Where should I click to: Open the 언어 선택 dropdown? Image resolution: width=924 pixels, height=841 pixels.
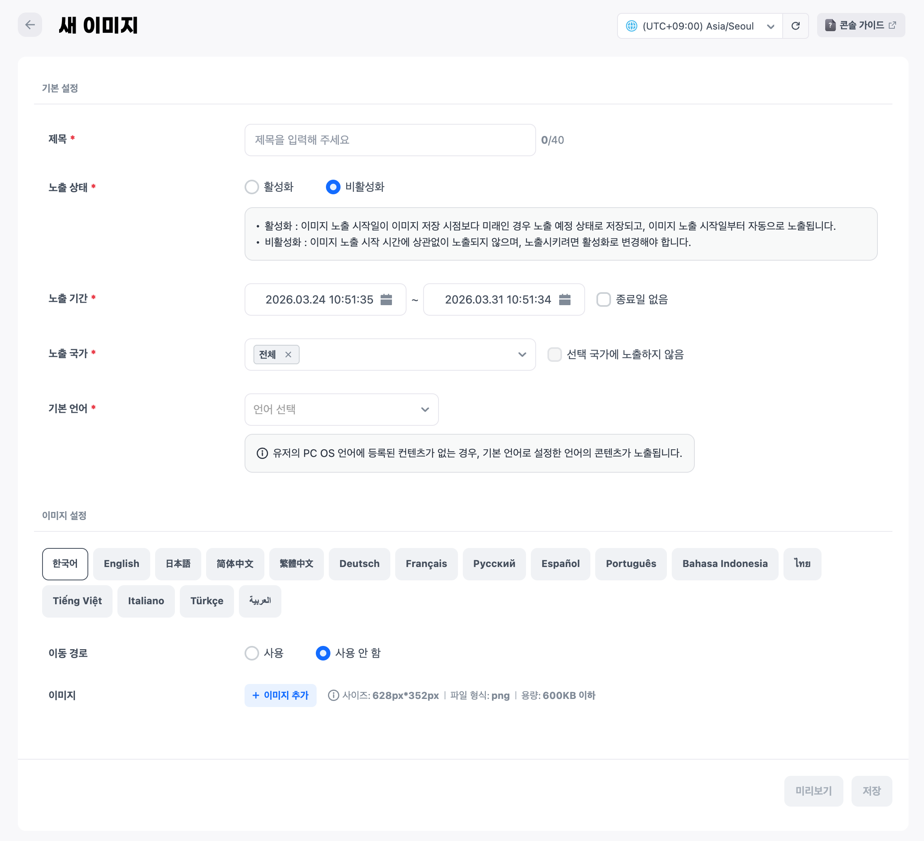pos(341,410)
